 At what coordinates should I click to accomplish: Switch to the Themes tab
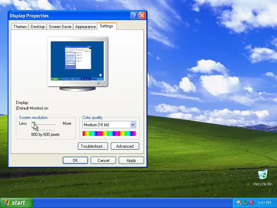[x=20, y=27]
